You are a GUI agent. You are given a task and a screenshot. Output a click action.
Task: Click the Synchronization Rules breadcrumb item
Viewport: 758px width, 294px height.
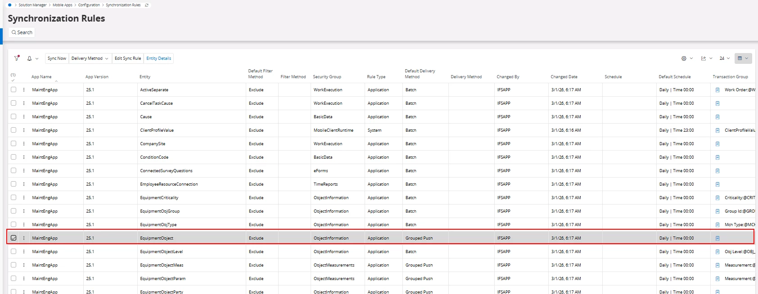tap(123, 5)
